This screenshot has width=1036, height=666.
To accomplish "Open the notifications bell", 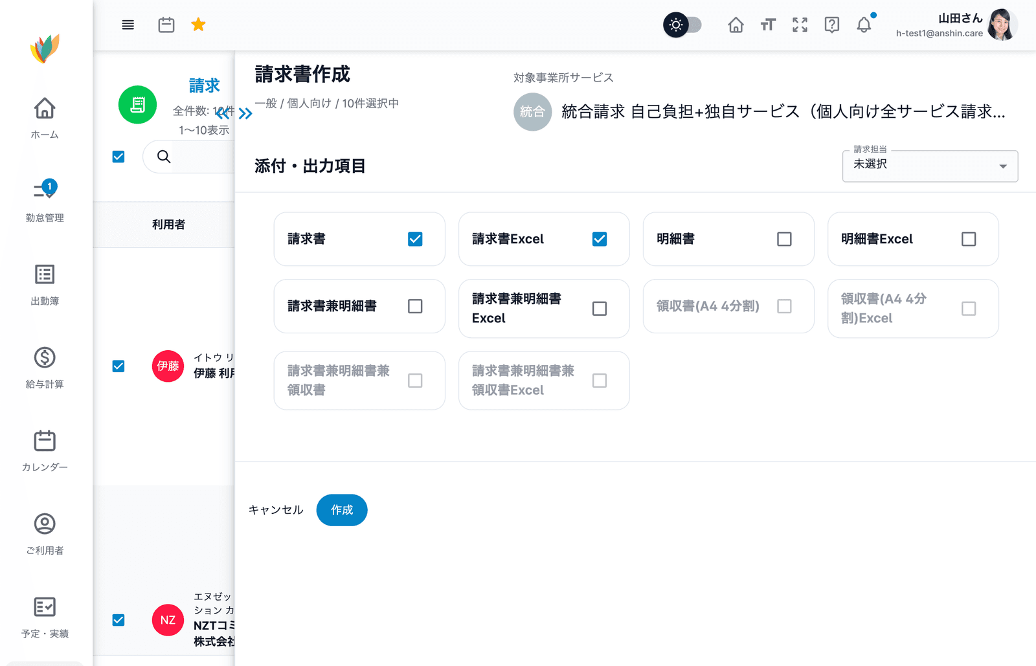I will [864, 25].
